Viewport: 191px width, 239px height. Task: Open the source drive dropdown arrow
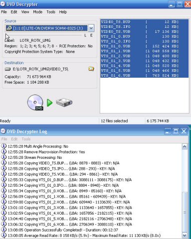(x=91, y=28)
